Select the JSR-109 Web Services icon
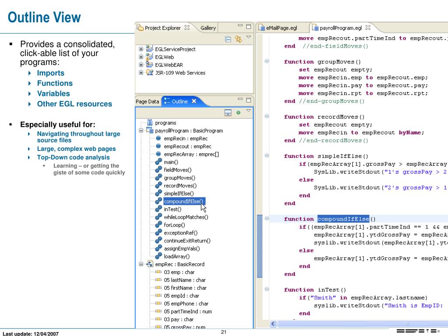This screenshot has height=336, width=448. [x=150, y=72]
